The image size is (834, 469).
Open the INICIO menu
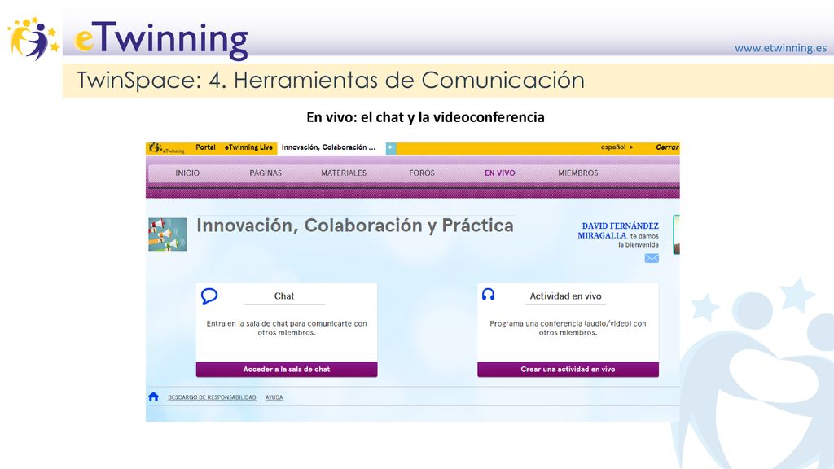tap(187, 173)
